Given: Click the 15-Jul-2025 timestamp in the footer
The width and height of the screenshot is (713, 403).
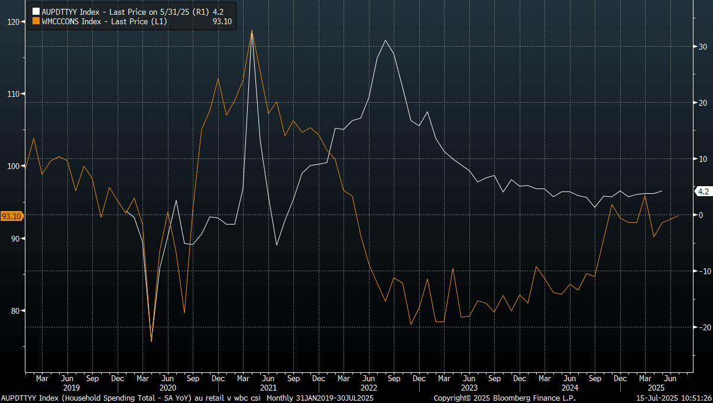Looking at the screenshot, I should click(673, 398).
